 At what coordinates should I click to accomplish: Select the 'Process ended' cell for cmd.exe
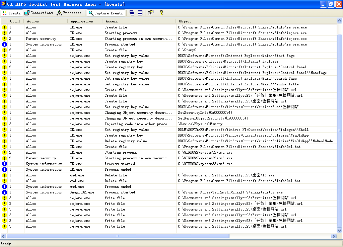(118, 186)
